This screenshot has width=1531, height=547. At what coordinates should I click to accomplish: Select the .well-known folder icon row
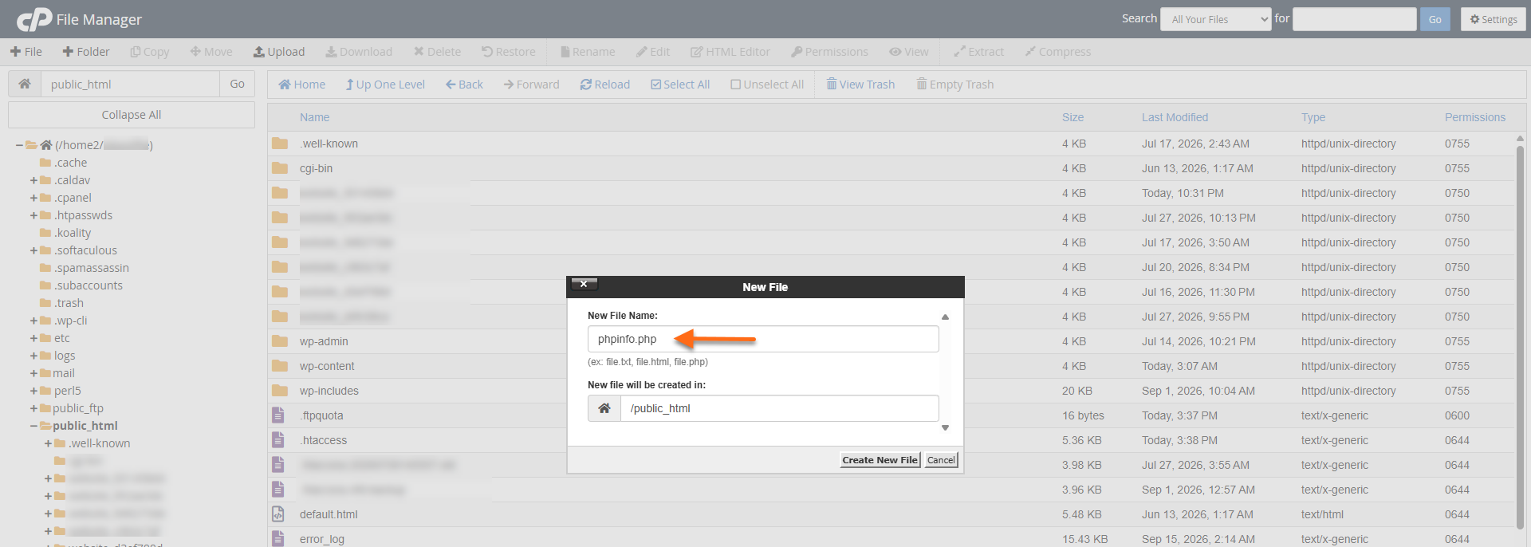280,144
